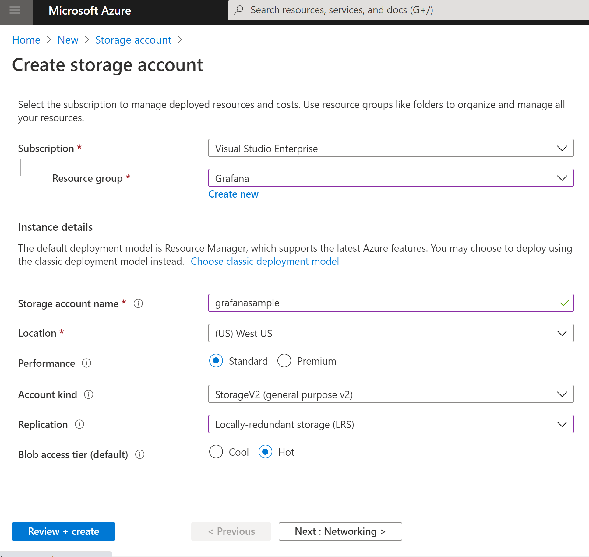The height and width of the screenshot is (557, 589).
Task: Show info tooltip for Performance
Action: tap(86, 363)
